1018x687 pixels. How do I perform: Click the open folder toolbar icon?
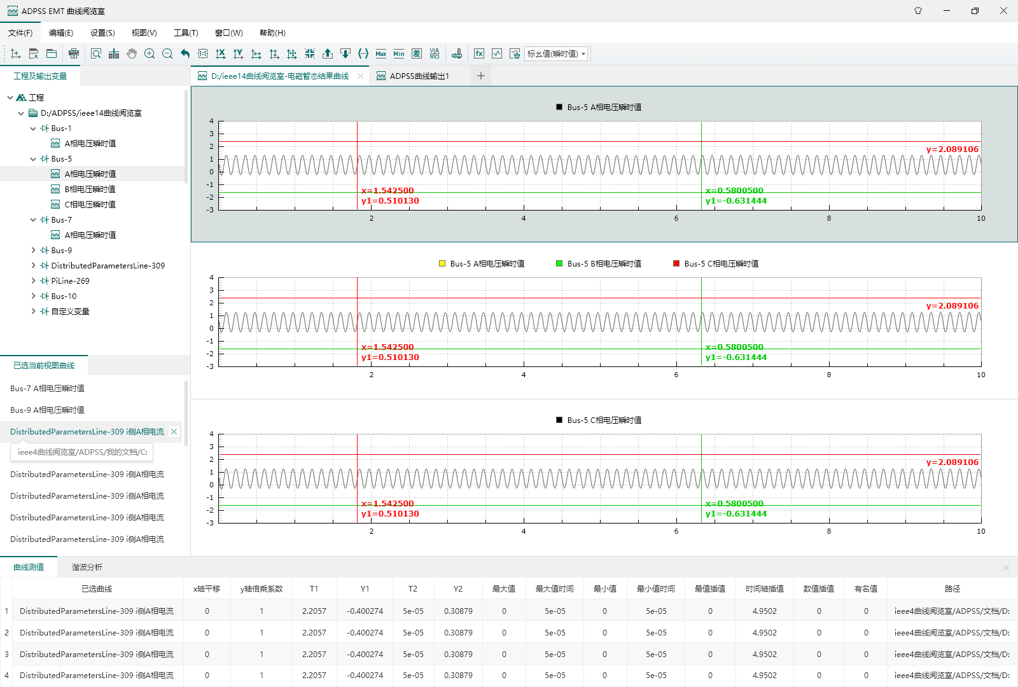(x=52, y=54)
